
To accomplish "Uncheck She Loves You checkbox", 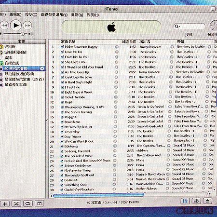I will pyautogui.click(x=62, y=62).
